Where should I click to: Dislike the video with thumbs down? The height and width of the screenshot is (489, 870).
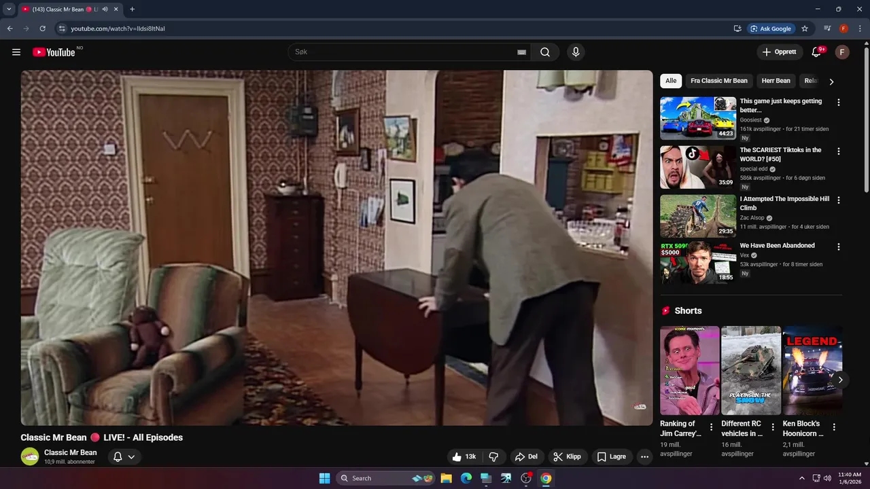point(494,457)
